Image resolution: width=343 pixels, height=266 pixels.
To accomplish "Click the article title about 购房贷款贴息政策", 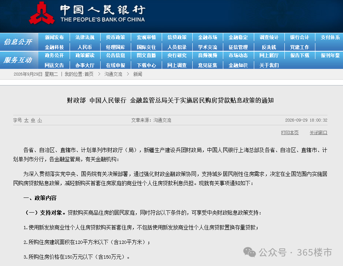I will click(171, 101).
